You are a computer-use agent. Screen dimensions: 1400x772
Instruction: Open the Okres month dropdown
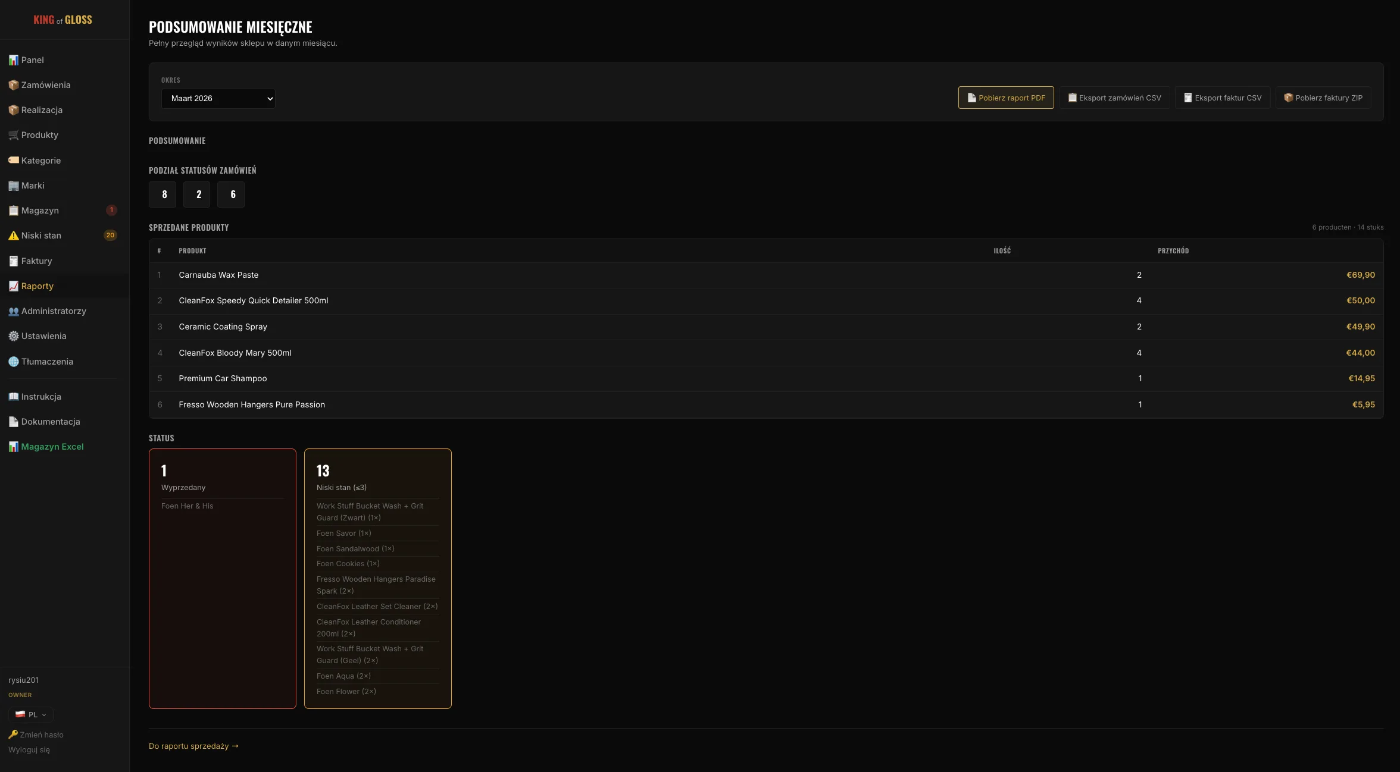point(218,99)
